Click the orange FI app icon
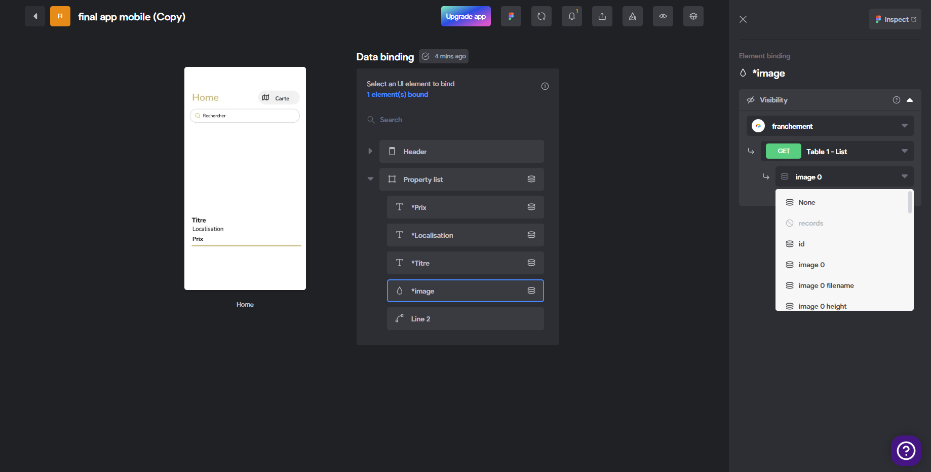The height and width of the screenshot is (472, 931). pos(60,16)
